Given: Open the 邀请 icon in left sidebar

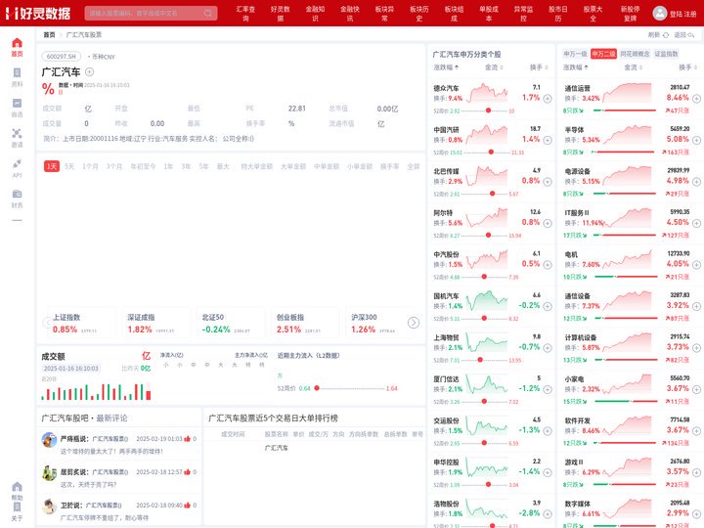Looking at the screenshot, I should coord(17,133).
